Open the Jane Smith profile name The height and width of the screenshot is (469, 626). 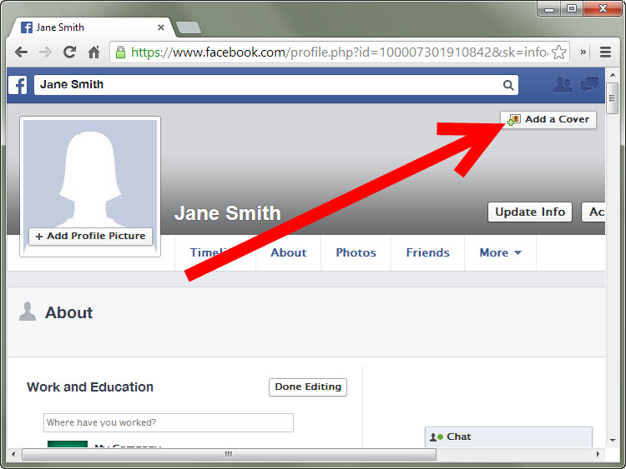coord(228,213)
